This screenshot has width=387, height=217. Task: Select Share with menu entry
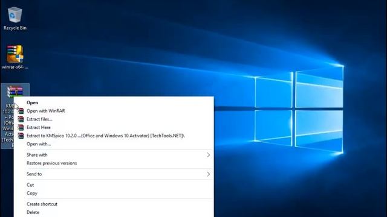point(114,155)
